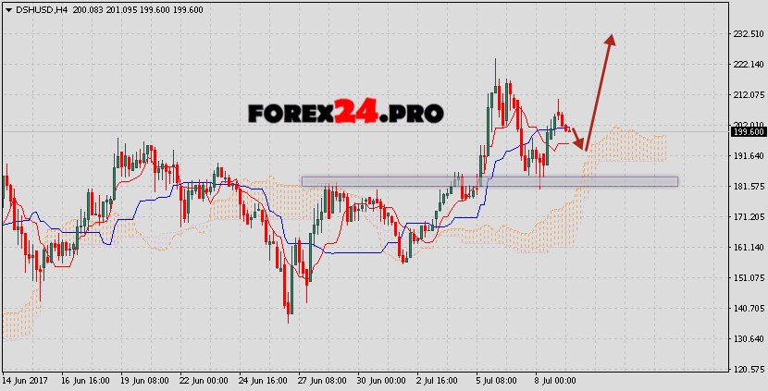Image resolution: width=768 pixels, height=391 pixels.
Task: Click the 120.575 price axis label
Action: 747,370
